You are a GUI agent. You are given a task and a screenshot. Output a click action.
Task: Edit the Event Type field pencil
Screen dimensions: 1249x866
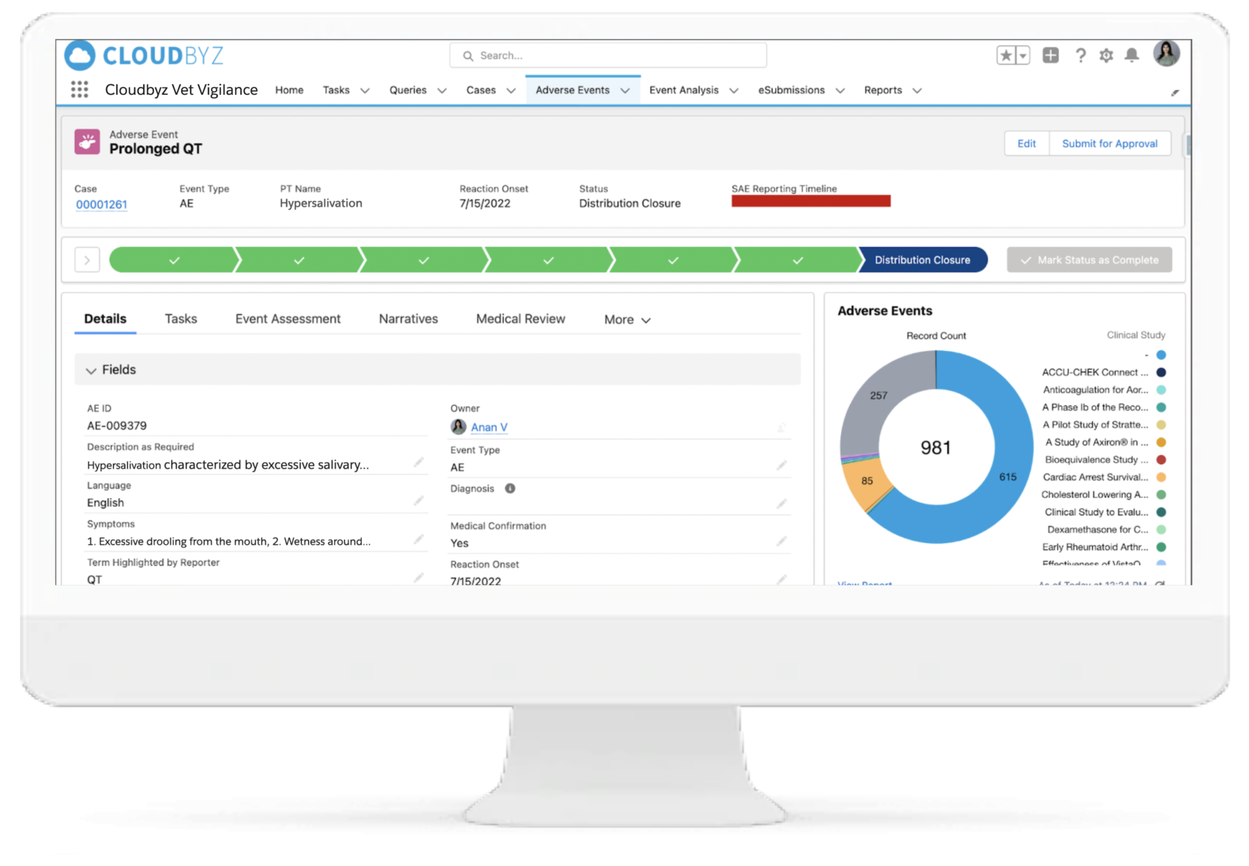click(781, 466)
